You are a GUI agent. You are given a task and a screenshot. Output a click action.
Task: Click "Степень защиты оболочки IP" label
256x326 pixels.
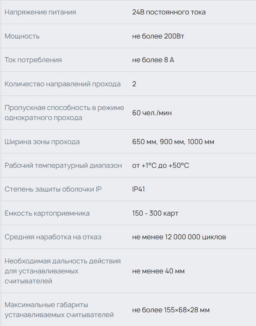click(x=53, y=189)
